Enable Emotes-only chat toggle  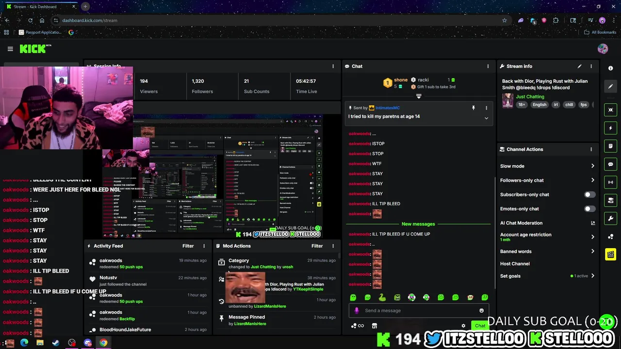pos(589,209)
